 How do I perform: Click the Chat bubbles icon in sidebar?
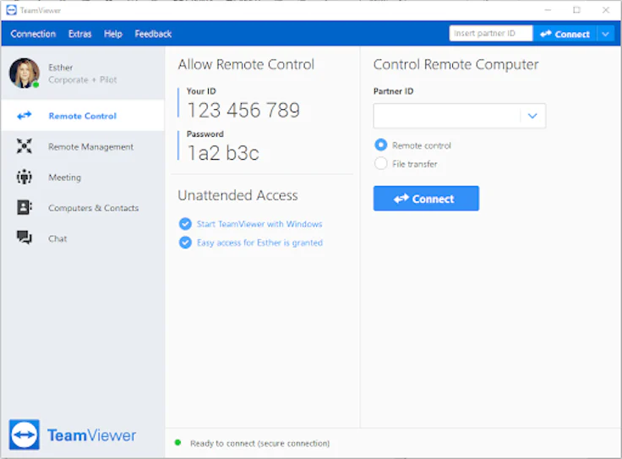[x=25, y=238]
